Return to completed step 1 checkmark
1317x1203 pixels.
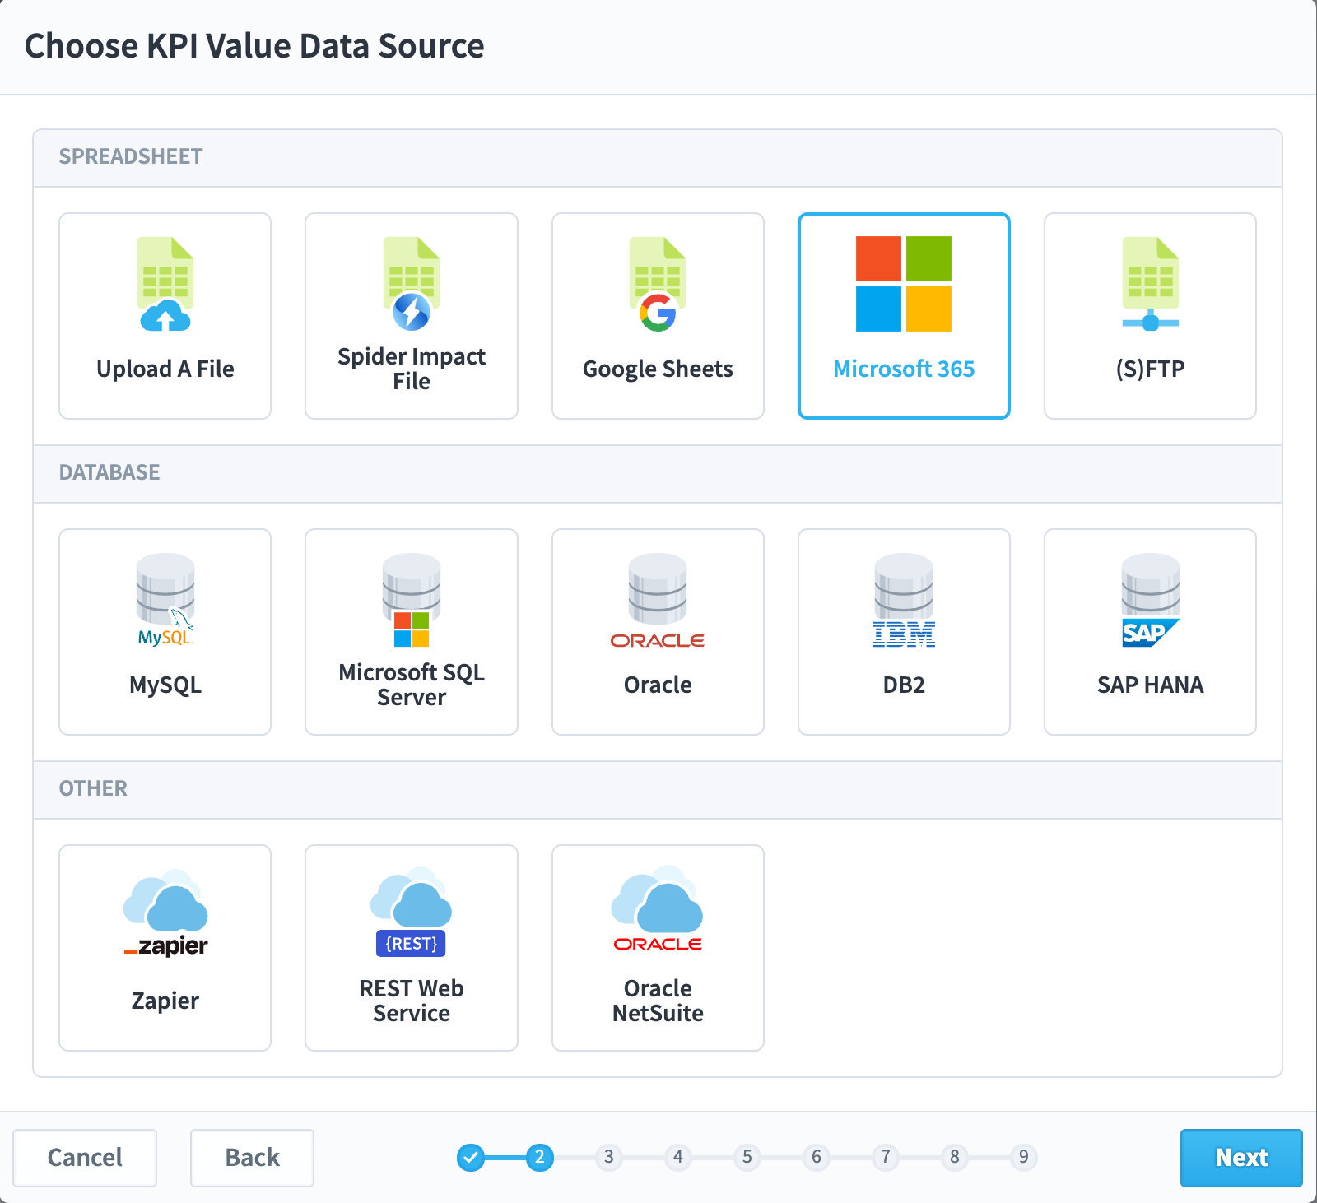click(471, 1157)
